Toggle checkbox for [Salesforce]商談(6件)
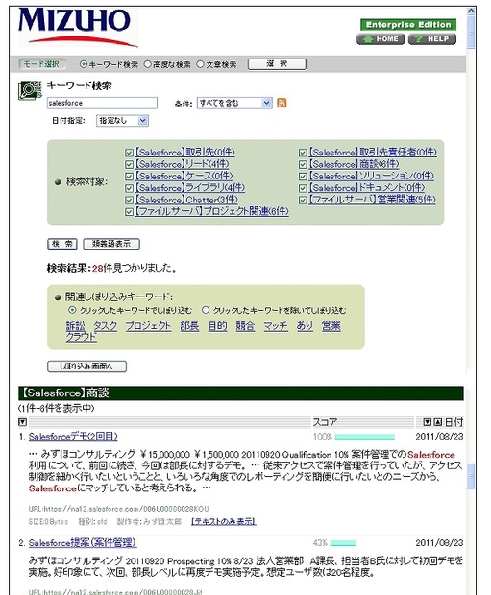The image size is (491, 595). [x=303, y=165]
